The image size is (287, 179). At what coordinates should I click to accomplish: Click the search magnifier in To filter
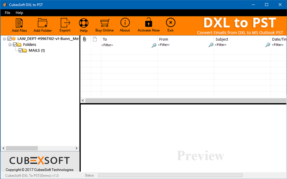click(x=154, y=45)
